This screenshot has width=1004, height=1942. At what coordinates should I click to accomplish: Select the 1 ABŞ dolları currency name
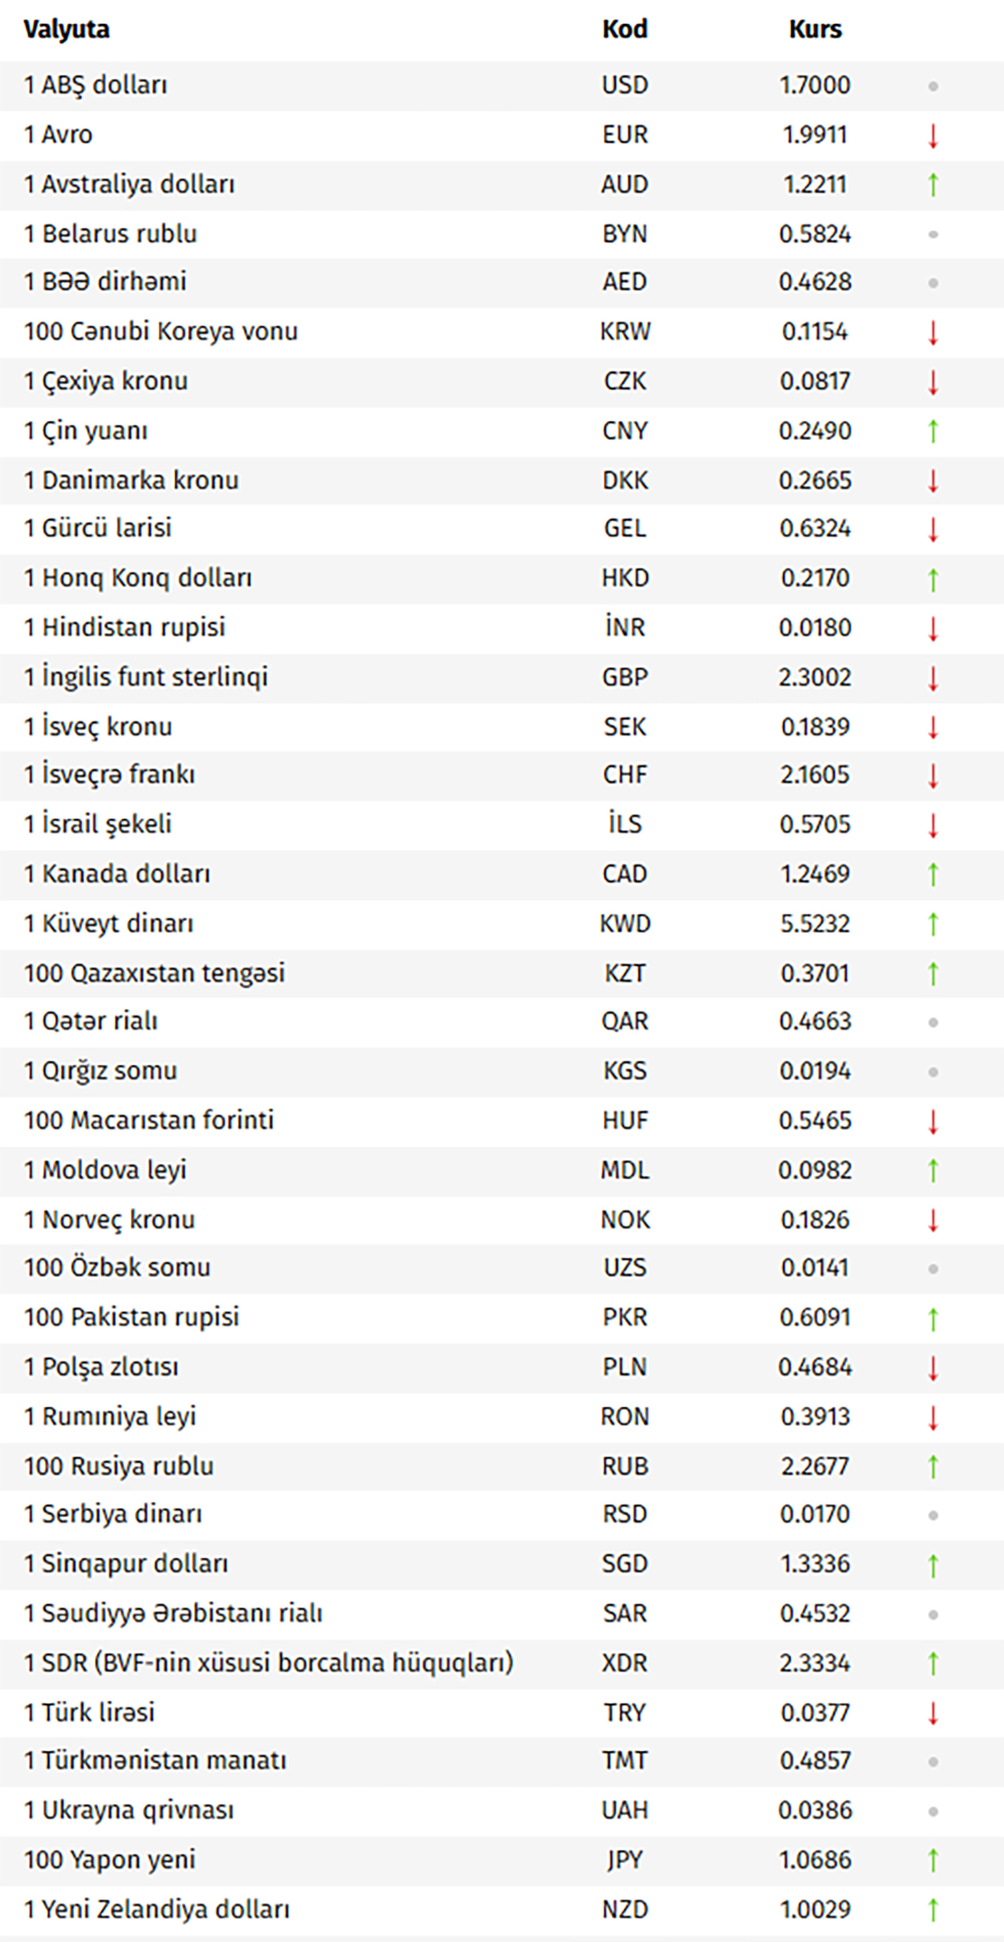[95, 86]
